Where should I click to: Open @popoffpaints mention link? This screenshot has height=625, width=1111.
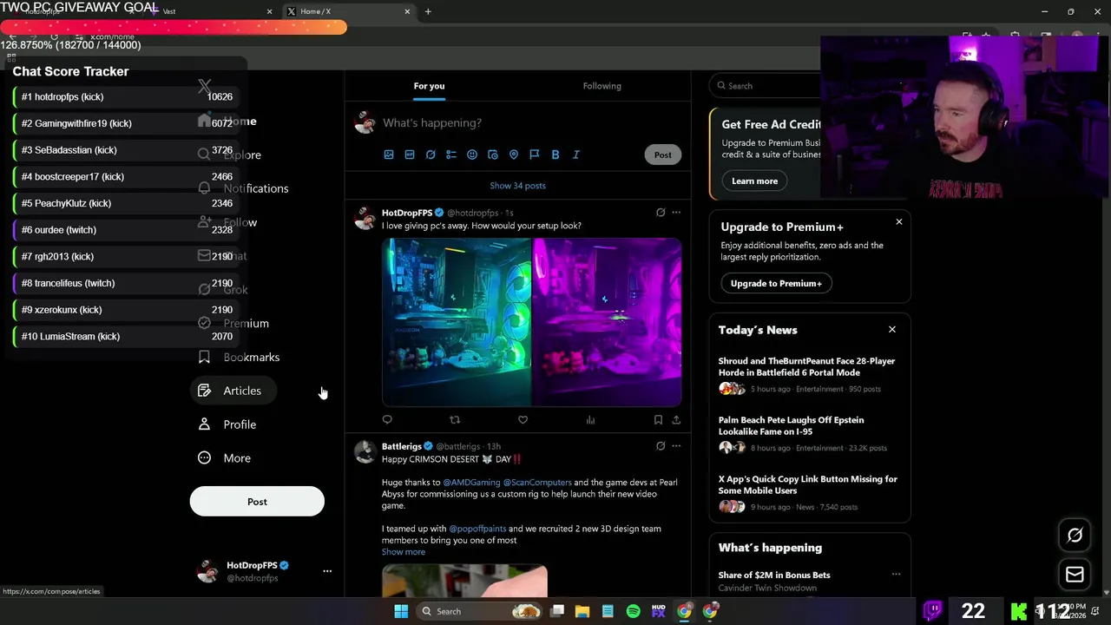click(477, 529)
